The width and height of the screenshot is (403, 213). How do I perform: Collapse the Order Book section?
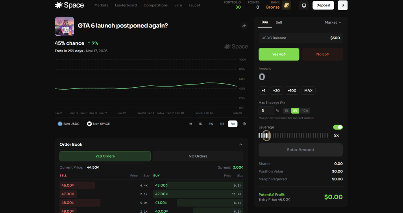[x=241, y=145]
